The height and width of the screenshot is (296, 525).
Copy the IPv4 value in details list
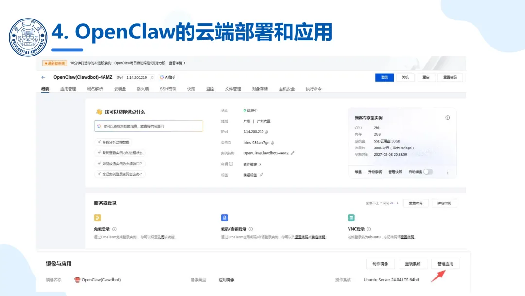[267, 132]
